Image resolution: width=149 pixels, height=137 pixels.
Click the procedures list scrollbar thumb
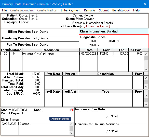[146, 58]
